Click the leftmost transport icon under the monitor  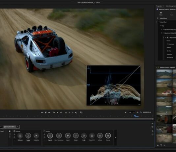click(x=42, y=113)
